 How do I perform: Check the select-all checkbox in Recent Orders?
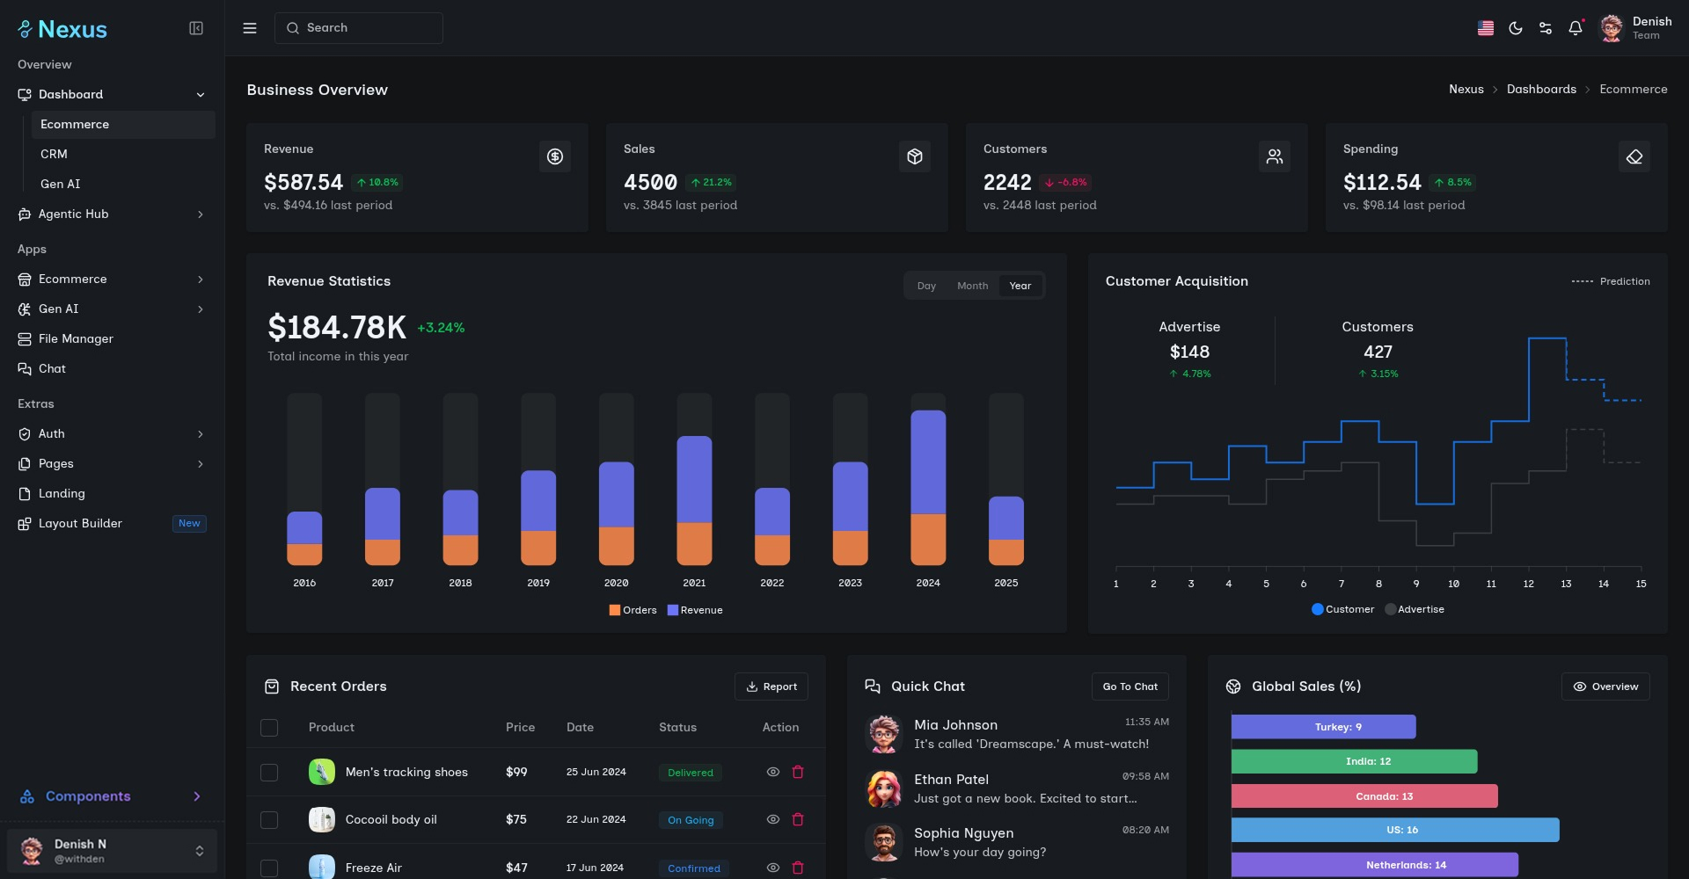(269, 728)
